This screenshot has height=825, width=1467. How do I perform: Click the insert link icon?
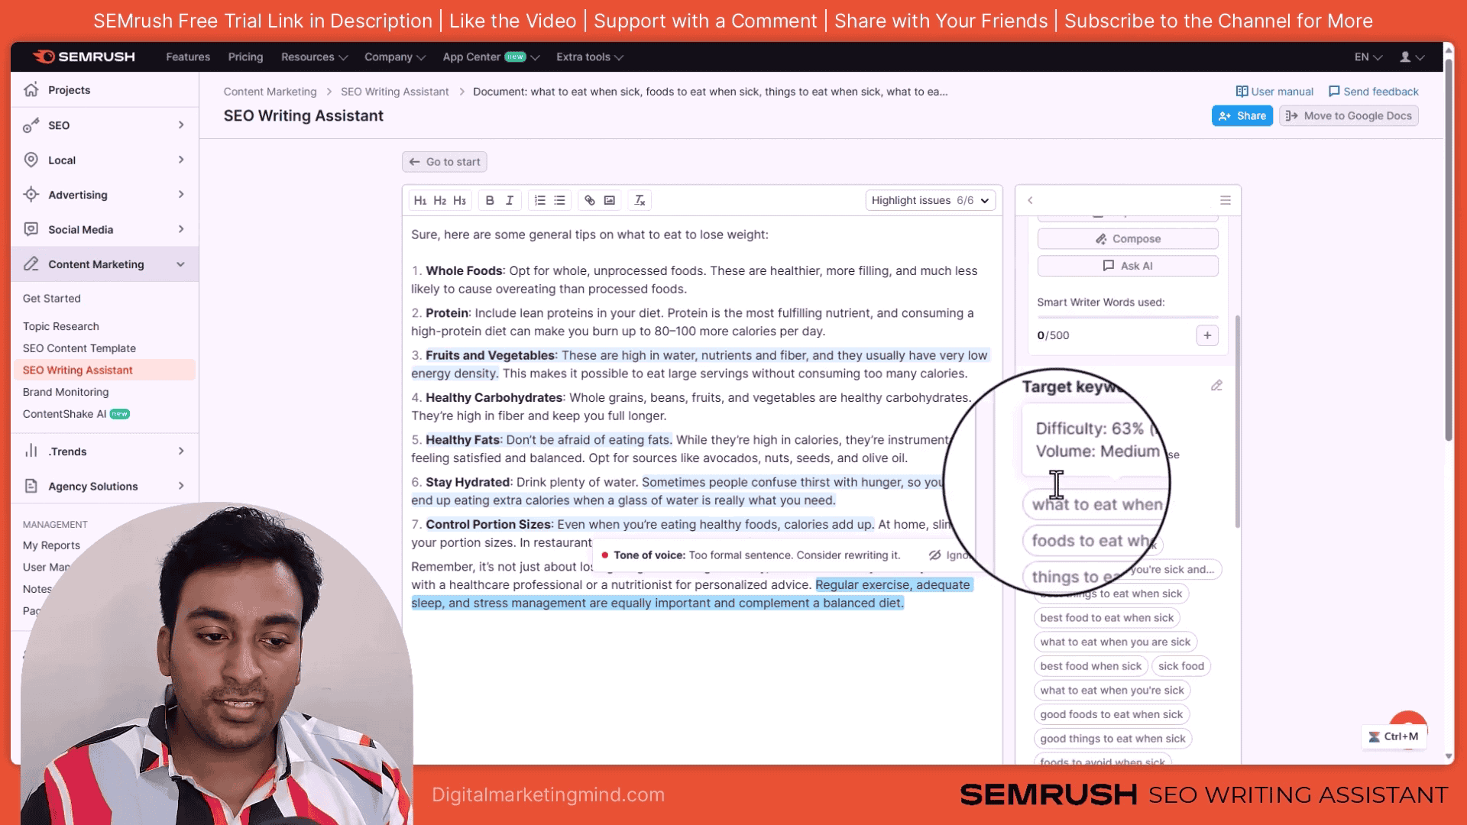[590, 200]
